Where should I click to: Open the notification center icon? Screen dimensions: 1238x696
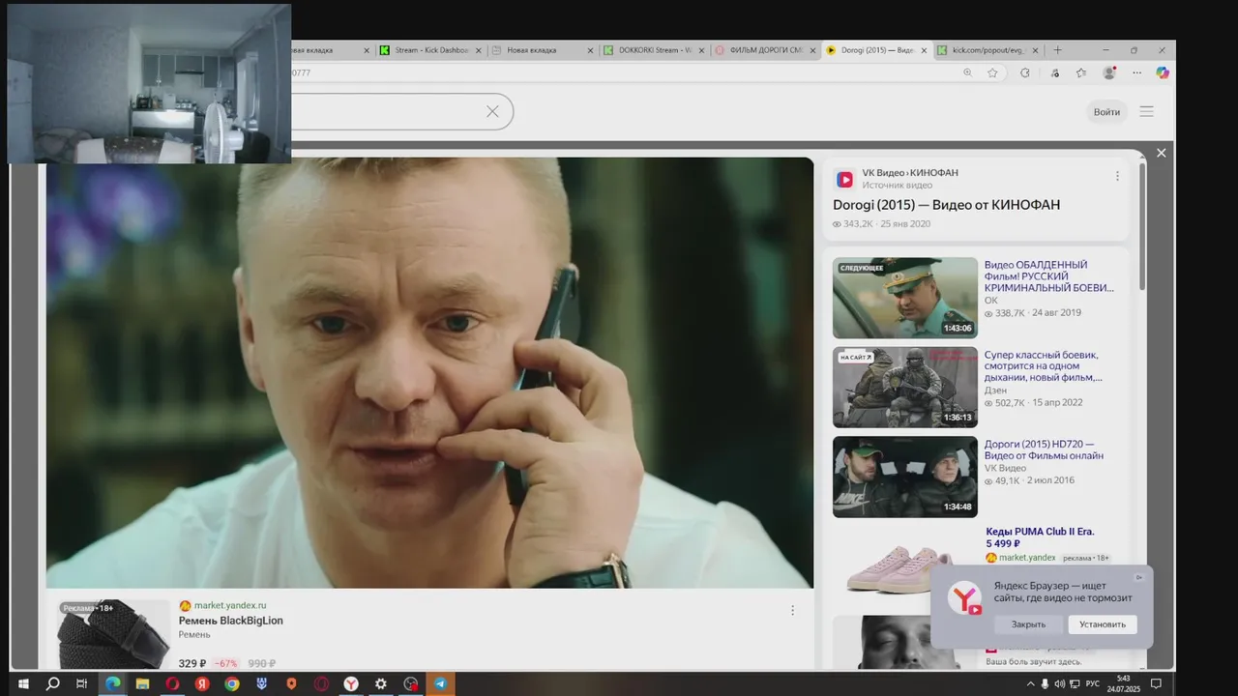[1156, 683]
